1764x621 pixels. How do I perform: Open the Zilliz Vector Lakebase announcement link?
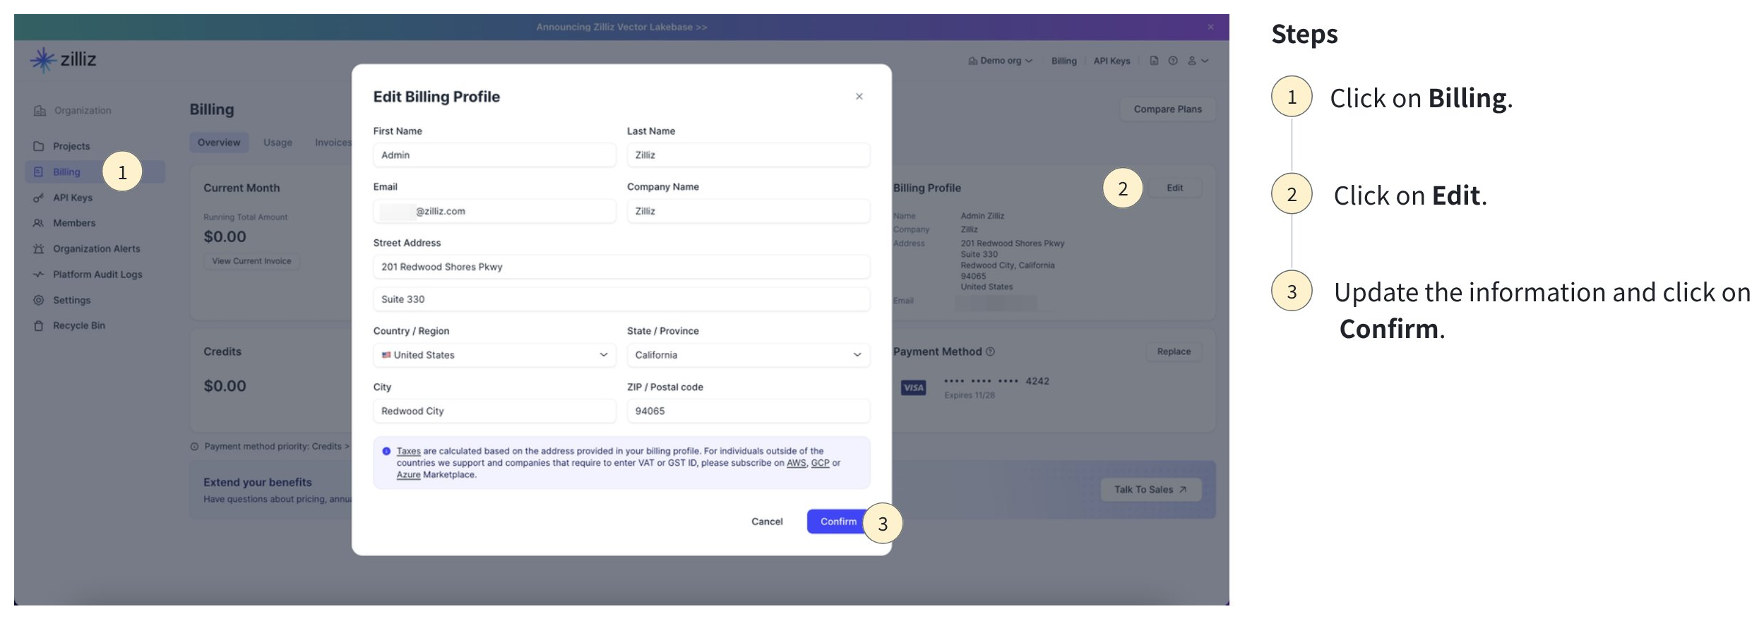621,27
